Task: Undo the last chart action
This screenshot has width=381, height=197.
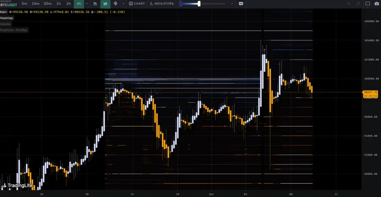Action: [x=348, y=4]
